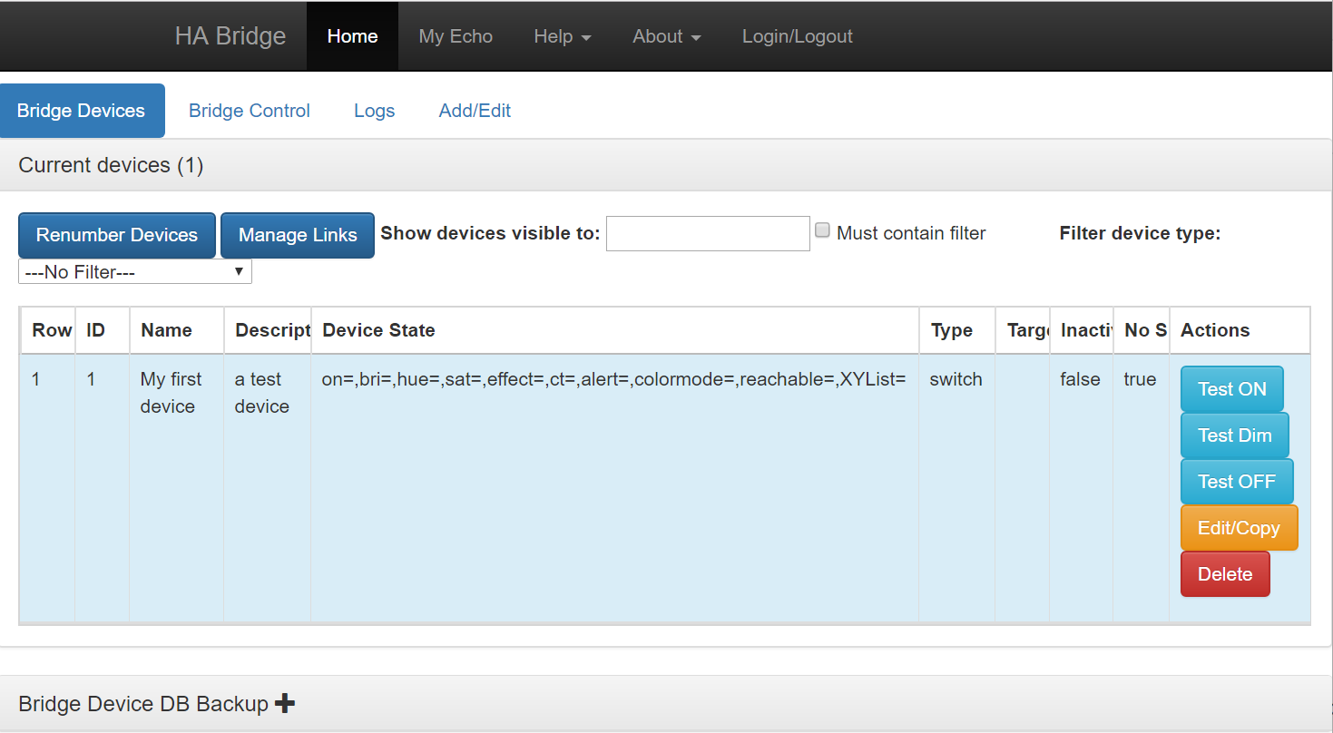Go to Home in navbar
Screen dimensions: 1333x733
pos(352,36)
